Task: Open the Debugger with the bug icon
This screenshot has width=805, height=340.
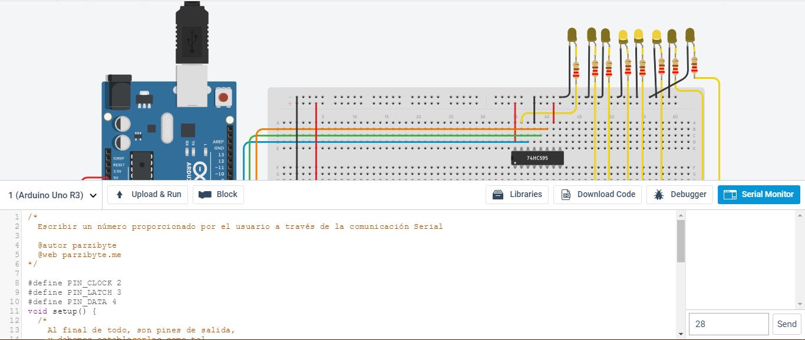Action: tap(679, 195)
